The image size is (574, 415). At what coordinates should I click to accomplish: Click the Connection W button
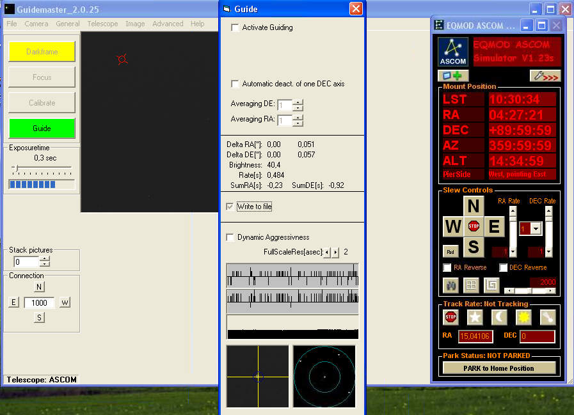pos(65,302)
